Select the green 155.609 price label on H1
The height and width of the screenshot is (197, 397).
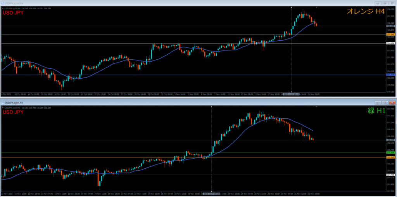(x=391, y=153)
